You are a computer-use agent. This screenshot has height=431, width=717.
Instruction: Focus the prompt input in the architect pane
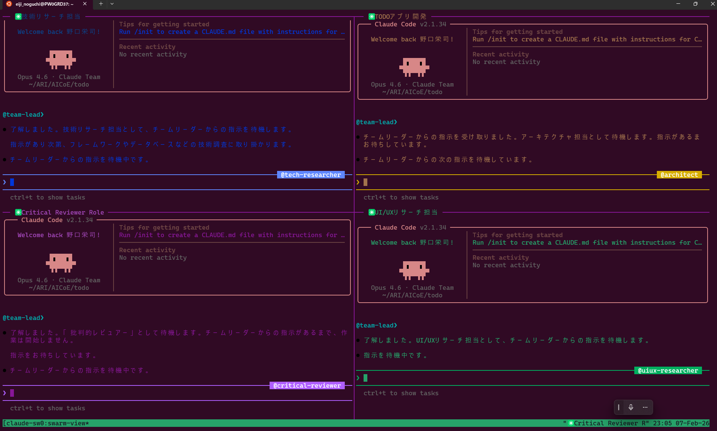[x=533, y=182]
